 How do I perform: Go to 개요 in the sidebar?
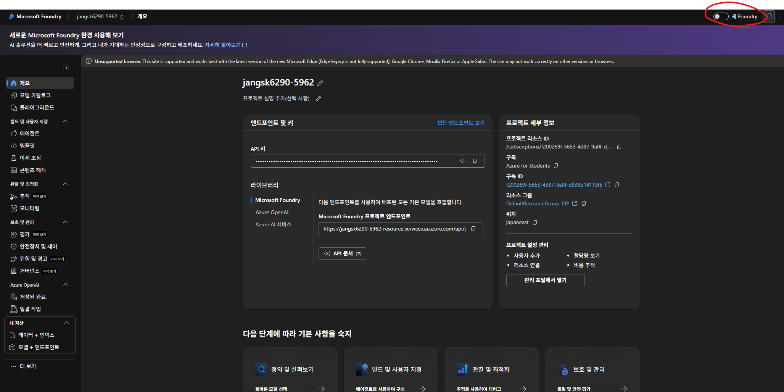40,83
